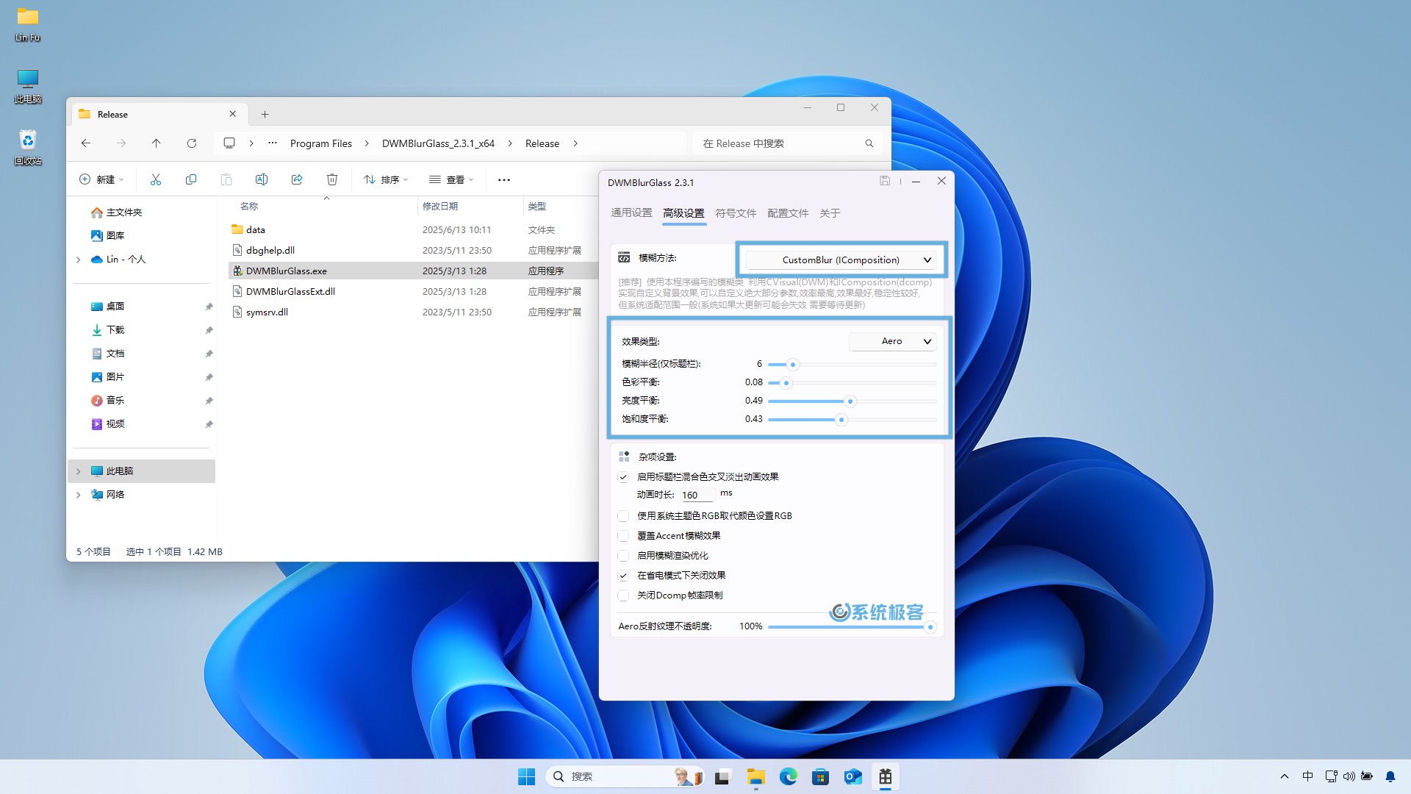The width and height of the screenshot is (1411, 794).
Task: Click the search magnifier in Explorer search box
Action: 869,143
